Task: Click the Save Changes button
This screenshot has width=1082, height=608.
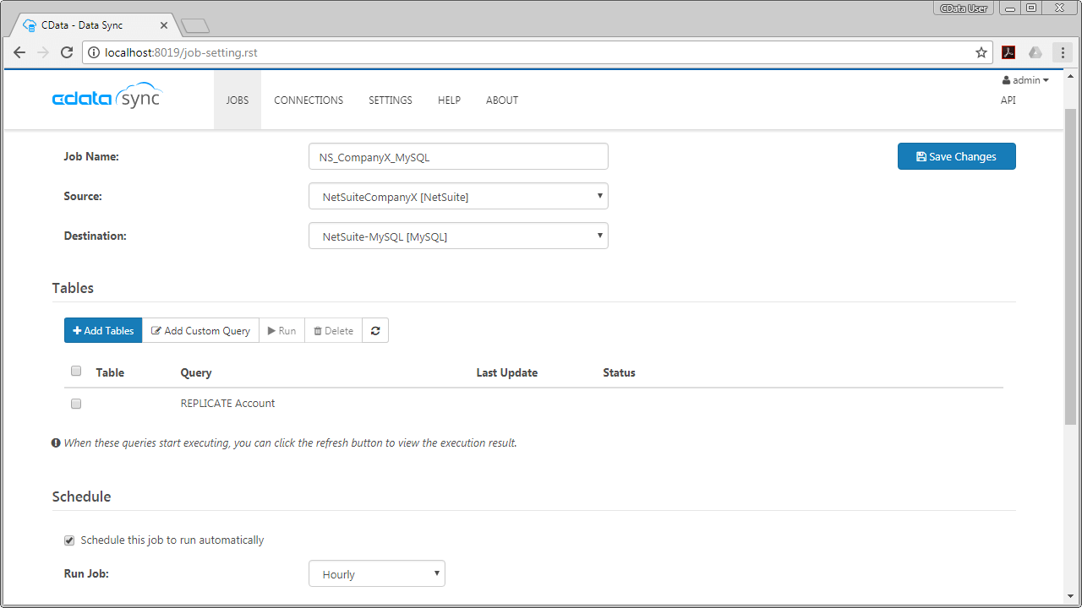Action: 957,156
